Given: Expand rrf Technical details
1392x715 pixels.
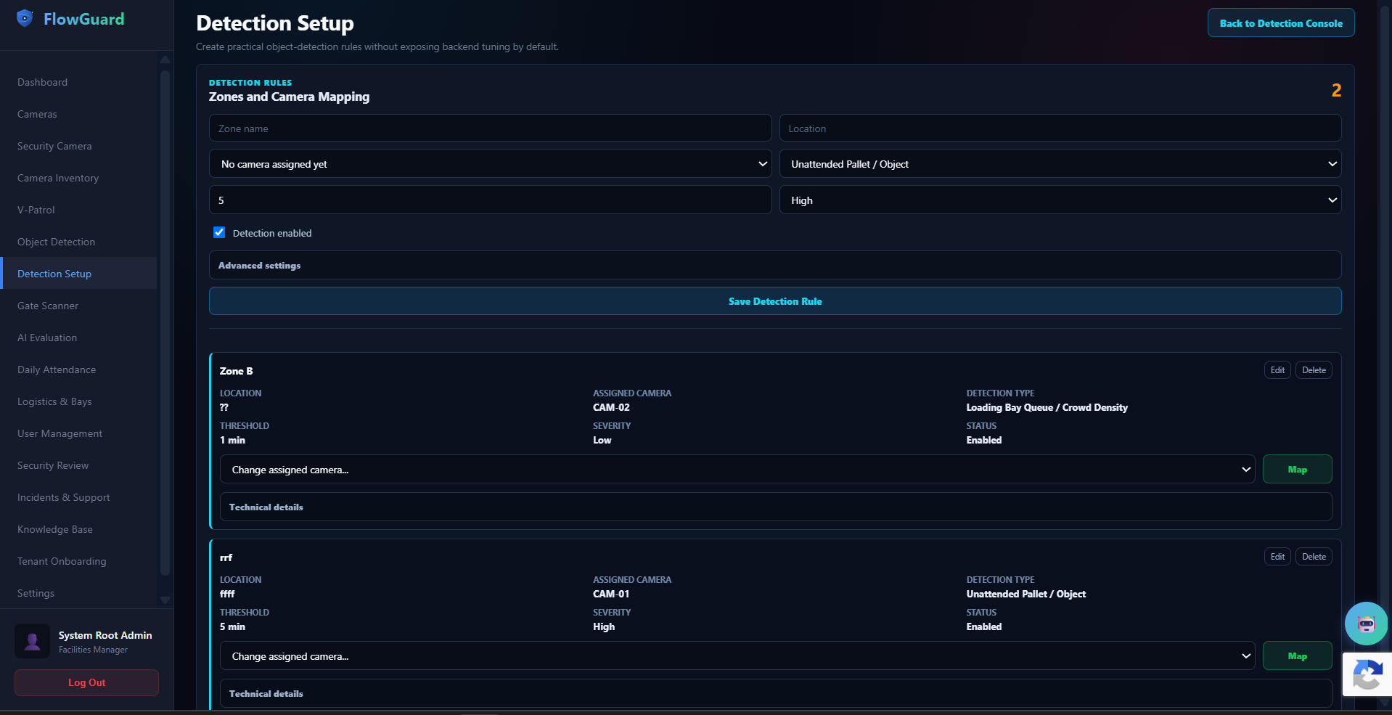Looking at the screenshot, I should [x=776, y=694].
